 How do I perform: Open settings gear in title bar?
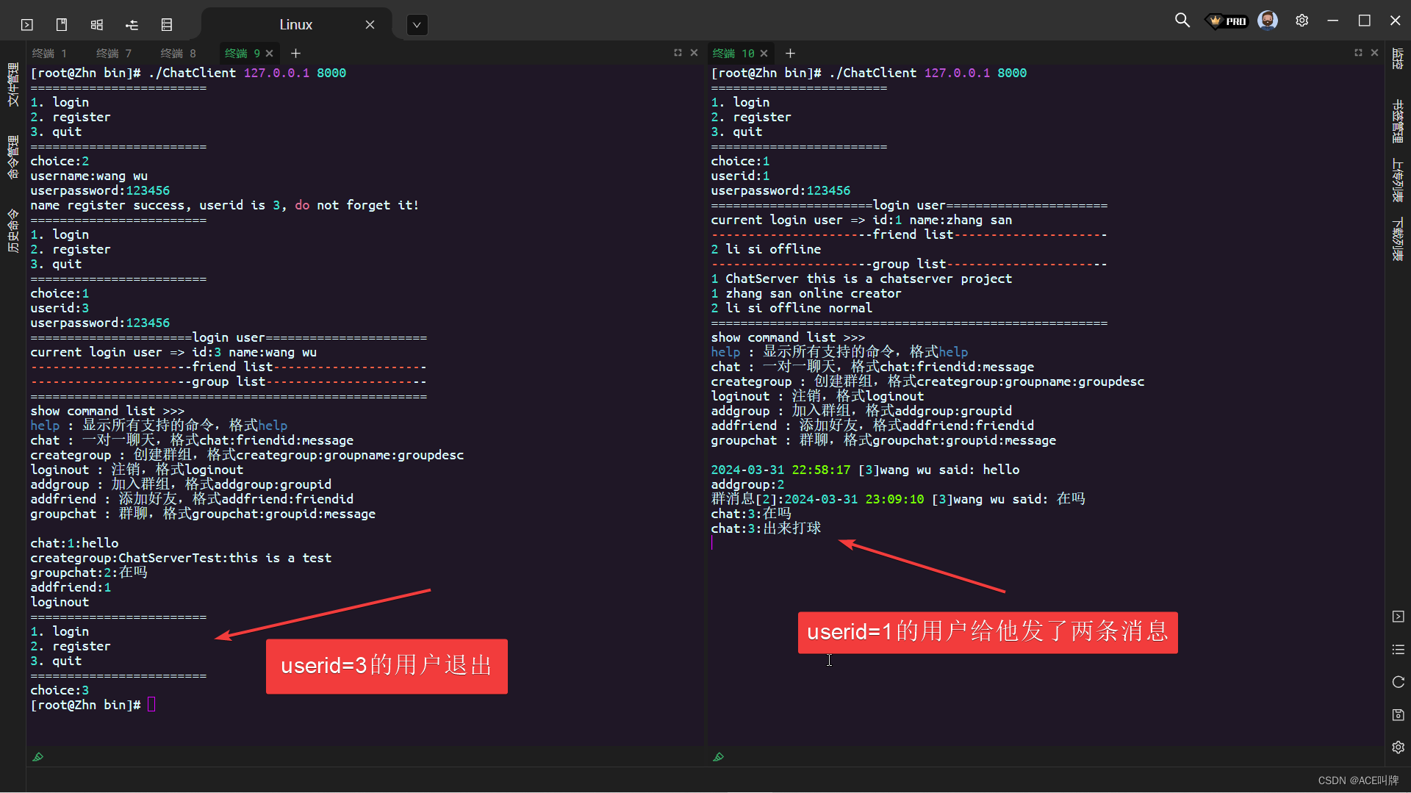click(x=1302, y=21)
